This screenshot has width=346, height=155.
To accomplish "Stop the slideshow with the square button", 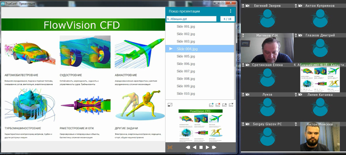I will (201, 147).
